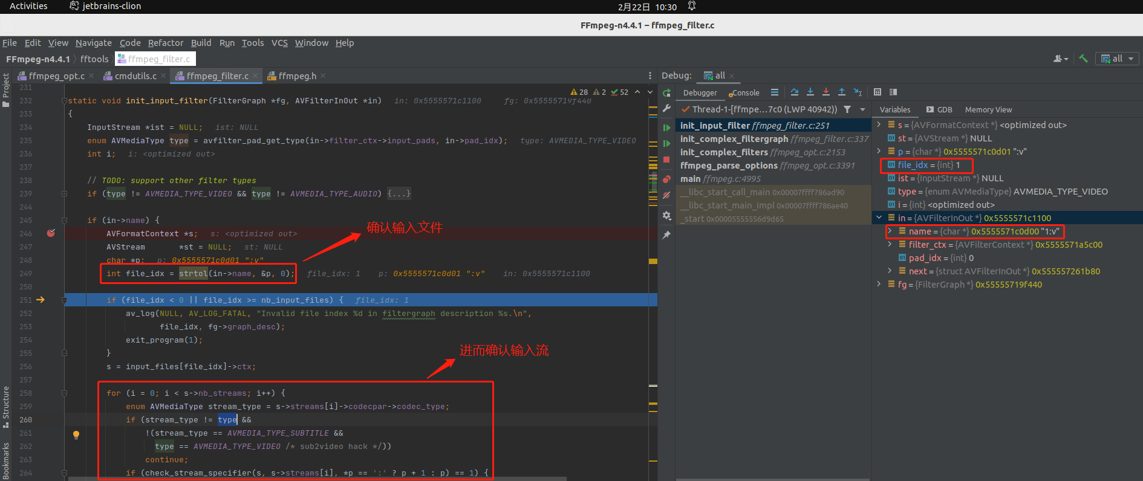Viewport: 1143px width, 481px height.
Task: Toggle the thread frames filter icon
Action: coord(847,109)
